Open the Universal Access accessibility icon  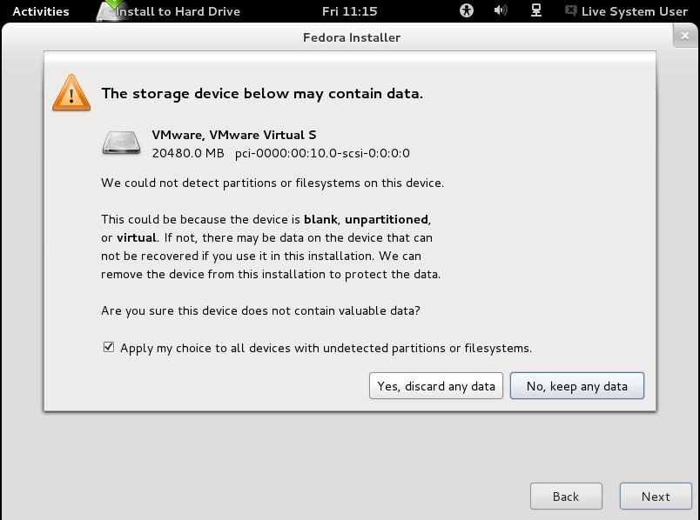[x=468, y=11]
